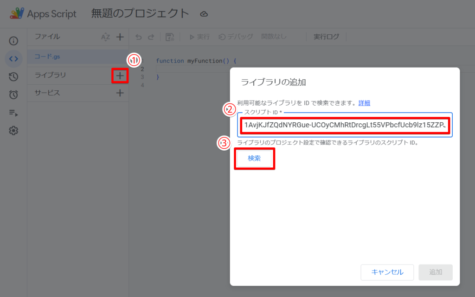Start the デバッグ debug button
The height and width of the screenshot is (297, 475).
pyautogui.click(x=236, y=37)
